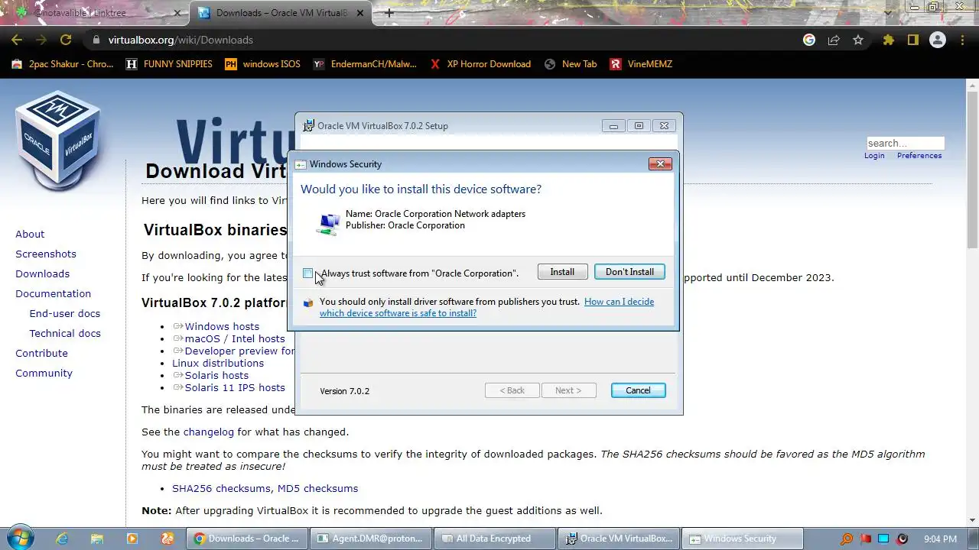Screen dimensions: 979x550
Task: Open the SHA256 checksums link
Action: [x=221, y=488]
